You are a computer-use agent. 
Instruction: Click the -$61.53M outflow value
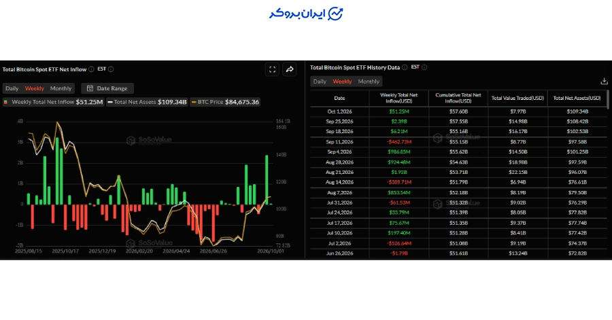pyautogui.click(x=399, y=202)
